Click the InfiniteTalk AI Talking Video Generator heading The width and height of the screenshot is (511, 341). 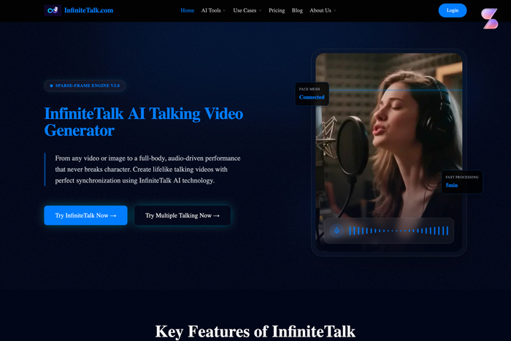tap(144, 122)
